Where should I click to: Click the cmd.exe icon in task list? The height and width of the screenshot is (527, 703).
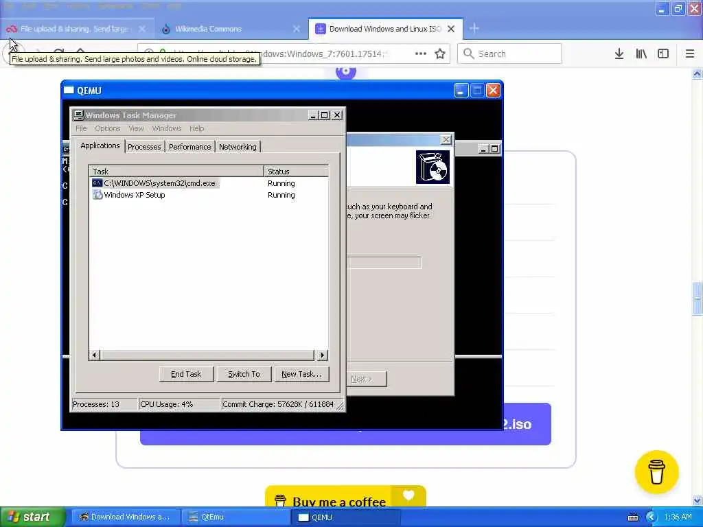[x=97, y=183]
